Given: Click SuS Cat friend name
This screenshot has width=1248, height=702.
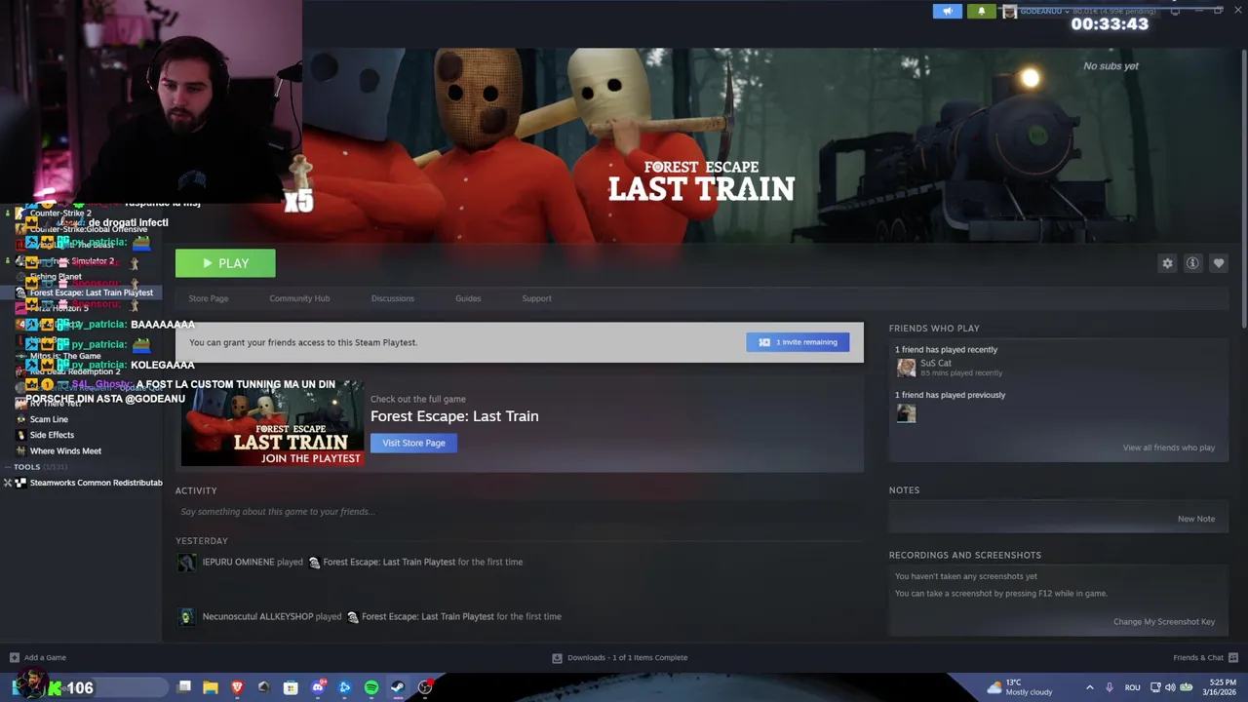Looking at the screenshot, I should coord(936,363).
